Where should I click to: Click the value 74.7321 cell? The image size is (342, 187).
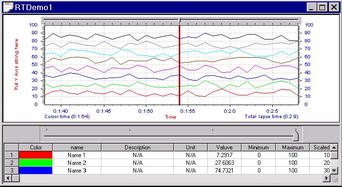click(225, 170)
